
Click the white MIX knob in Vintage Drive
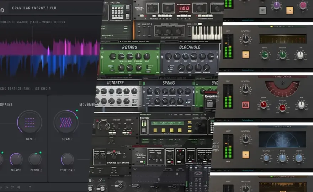[x=300, y=55]
